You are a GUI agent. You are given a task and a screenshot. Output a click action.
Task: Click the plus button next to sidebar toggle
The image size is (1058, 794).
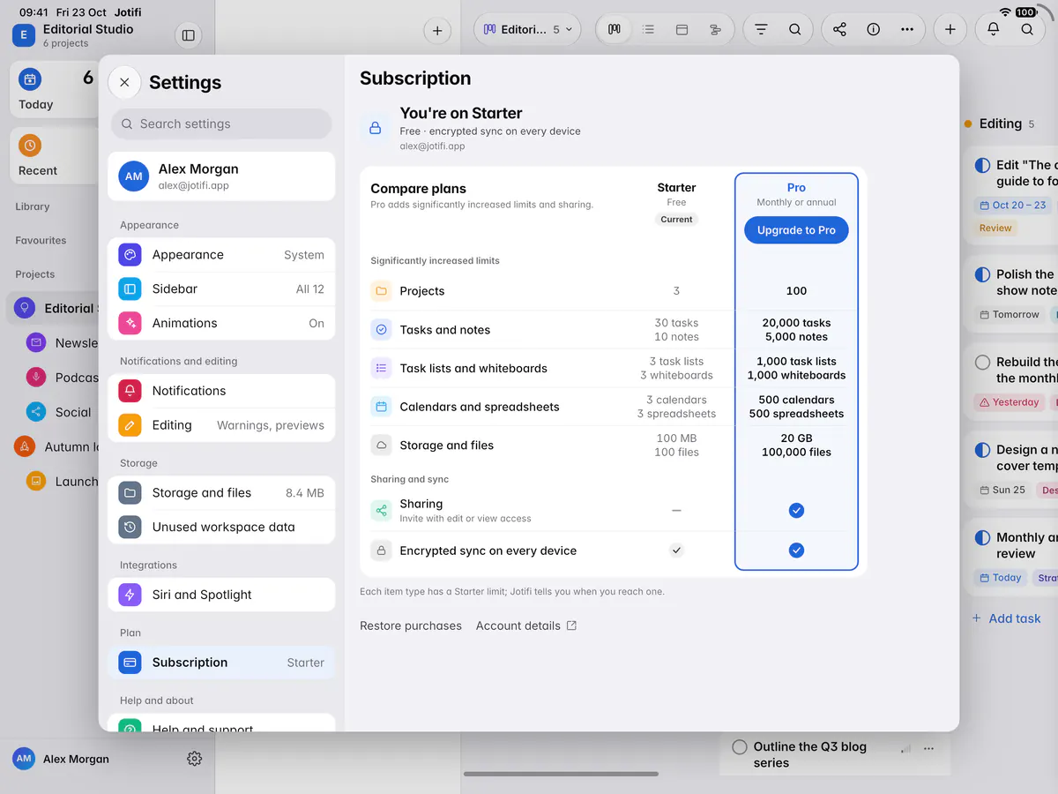(437, 31)
